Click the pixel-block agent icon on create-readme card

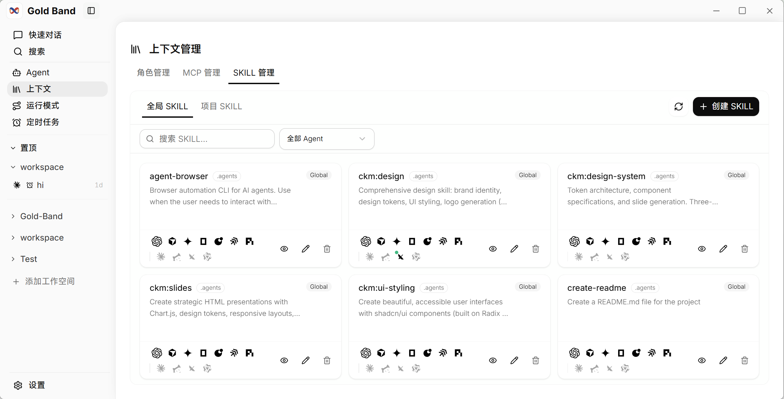[x=667, y=353]
